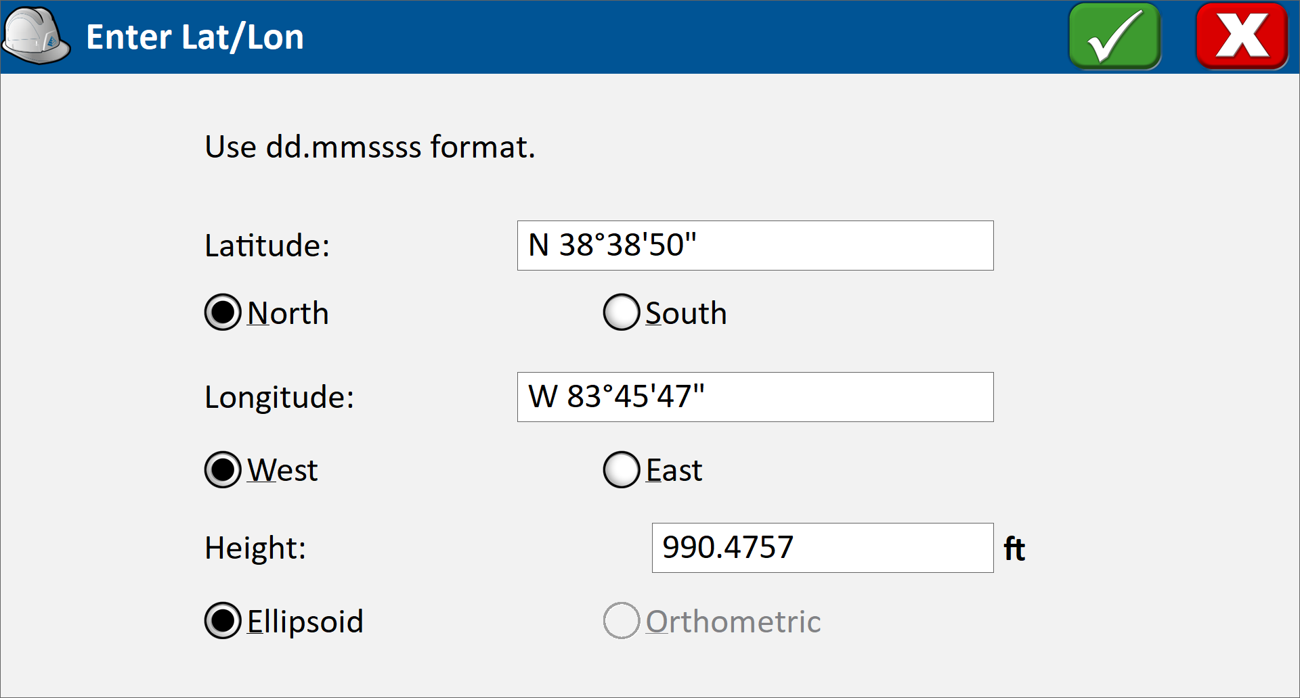This screenshot has width=1300, height=698.
Task: Click the 'ft' unit label
Action: click(1014, 549)
